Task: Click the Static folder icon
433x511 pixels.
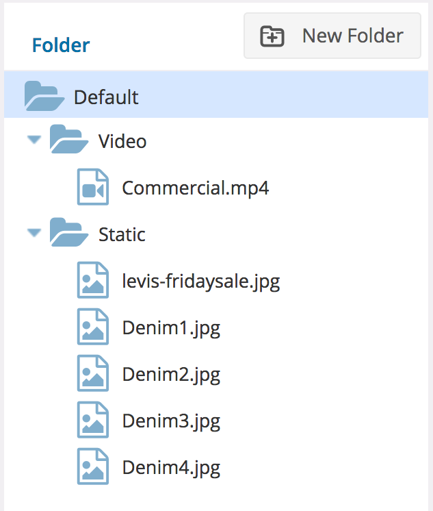Action: [x=69, y=232]
